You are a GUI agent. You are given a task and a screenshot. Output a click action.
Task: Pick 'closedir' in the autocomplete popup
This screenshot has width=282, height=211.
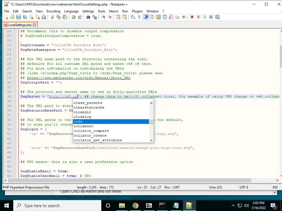[x=111, y=112]
